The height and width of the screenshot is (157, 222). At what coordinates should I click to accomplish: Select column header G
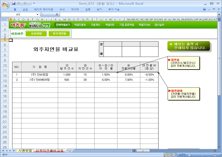[37, 19]
